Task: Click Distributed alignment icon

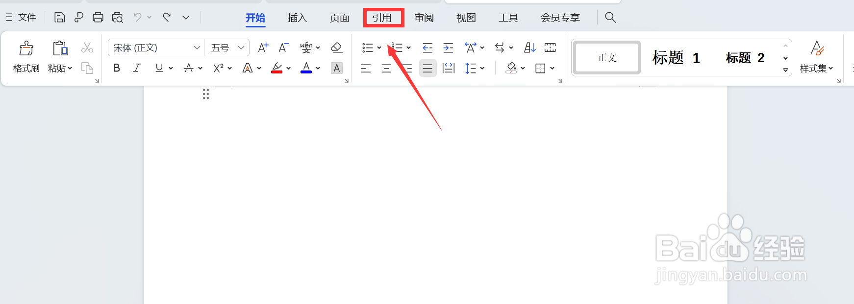Action: (x=449, y=69)
